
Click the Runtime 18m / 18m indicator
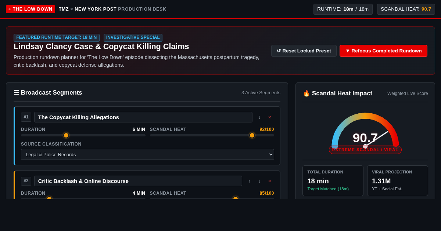coord(343,9)
